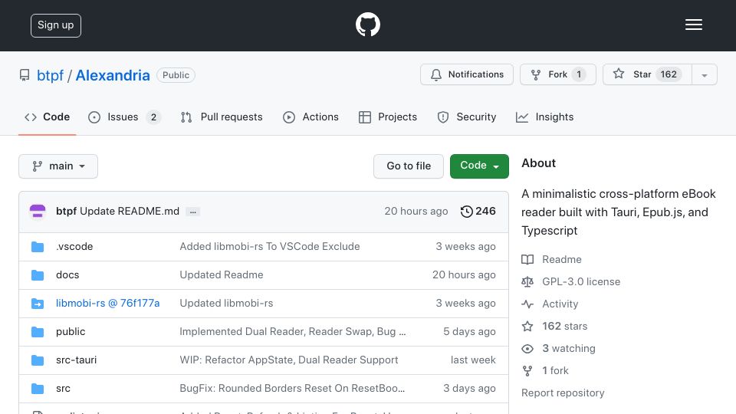736x414 pixels.
Task: Click the 246 commits count
Action: click(x=485, y=212)
